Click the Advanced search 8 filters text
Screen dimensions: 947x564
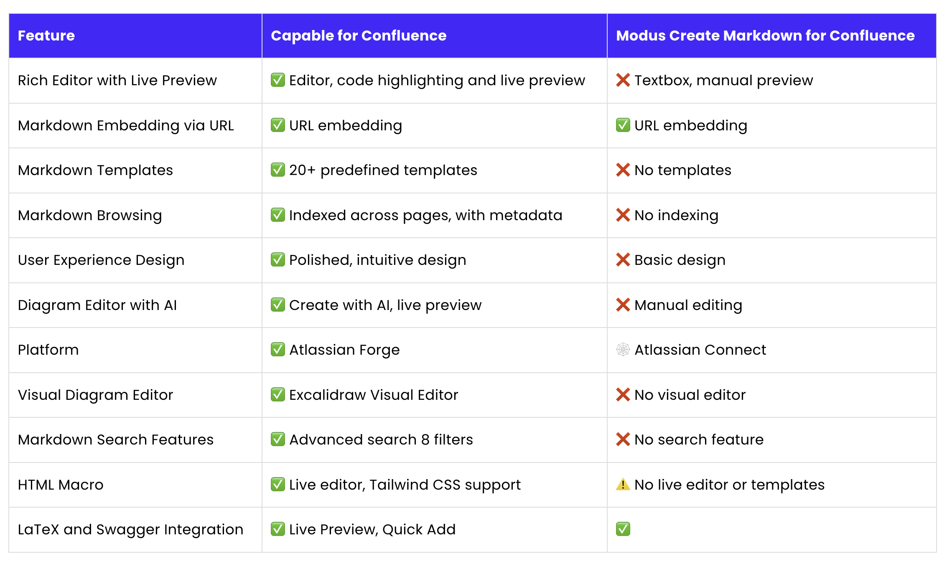tap(381, 440)
